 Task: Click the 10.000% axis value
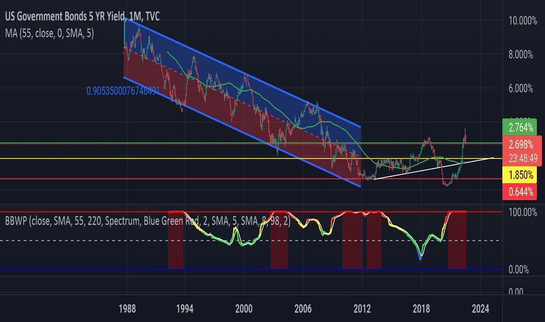(523, 21)
